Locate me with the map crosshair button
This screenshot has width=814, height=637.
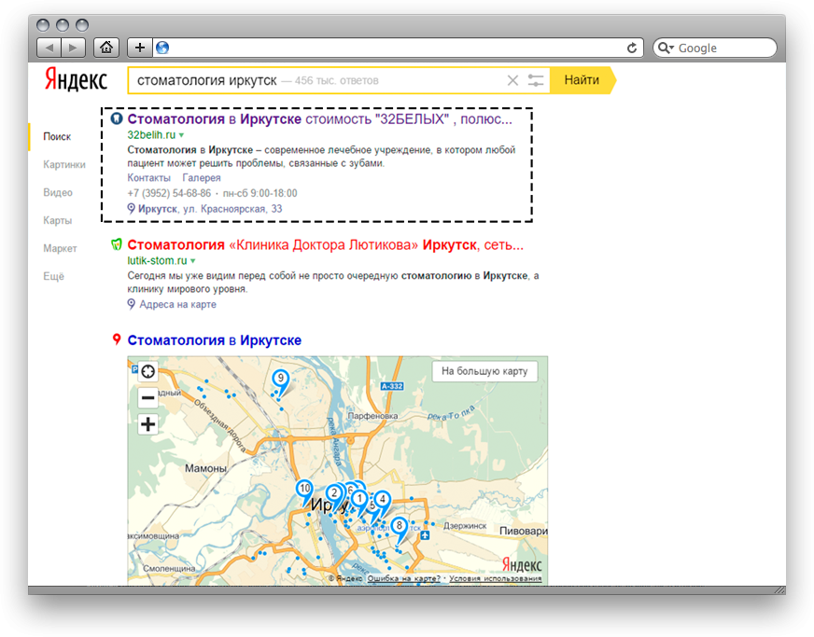pos(147,371)
